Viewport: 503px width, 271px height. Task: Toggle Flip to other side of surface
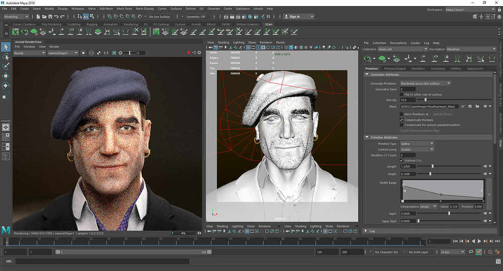[x=401, y=95]
